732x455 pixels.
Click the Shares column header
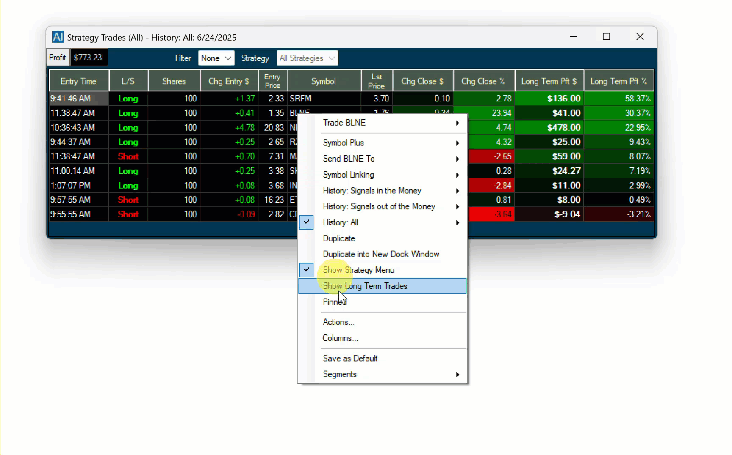(x=174, y=81)
